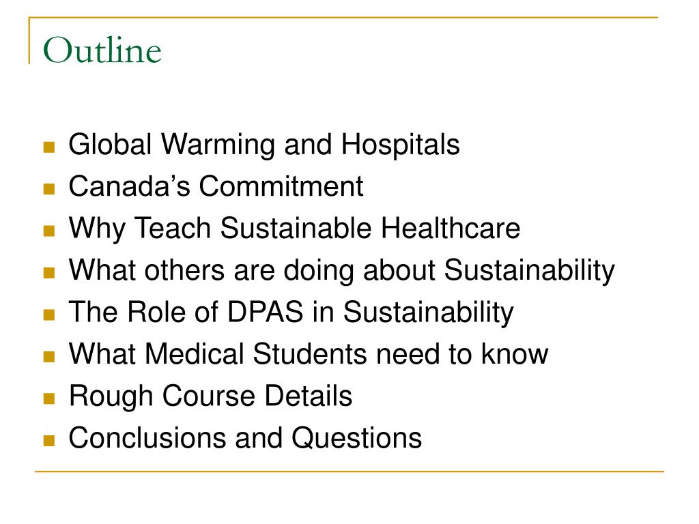Screen dimensions: 699x524
Task: Select Why Teach Sustainable Healthcare text
Action: [x=294, y=228]
